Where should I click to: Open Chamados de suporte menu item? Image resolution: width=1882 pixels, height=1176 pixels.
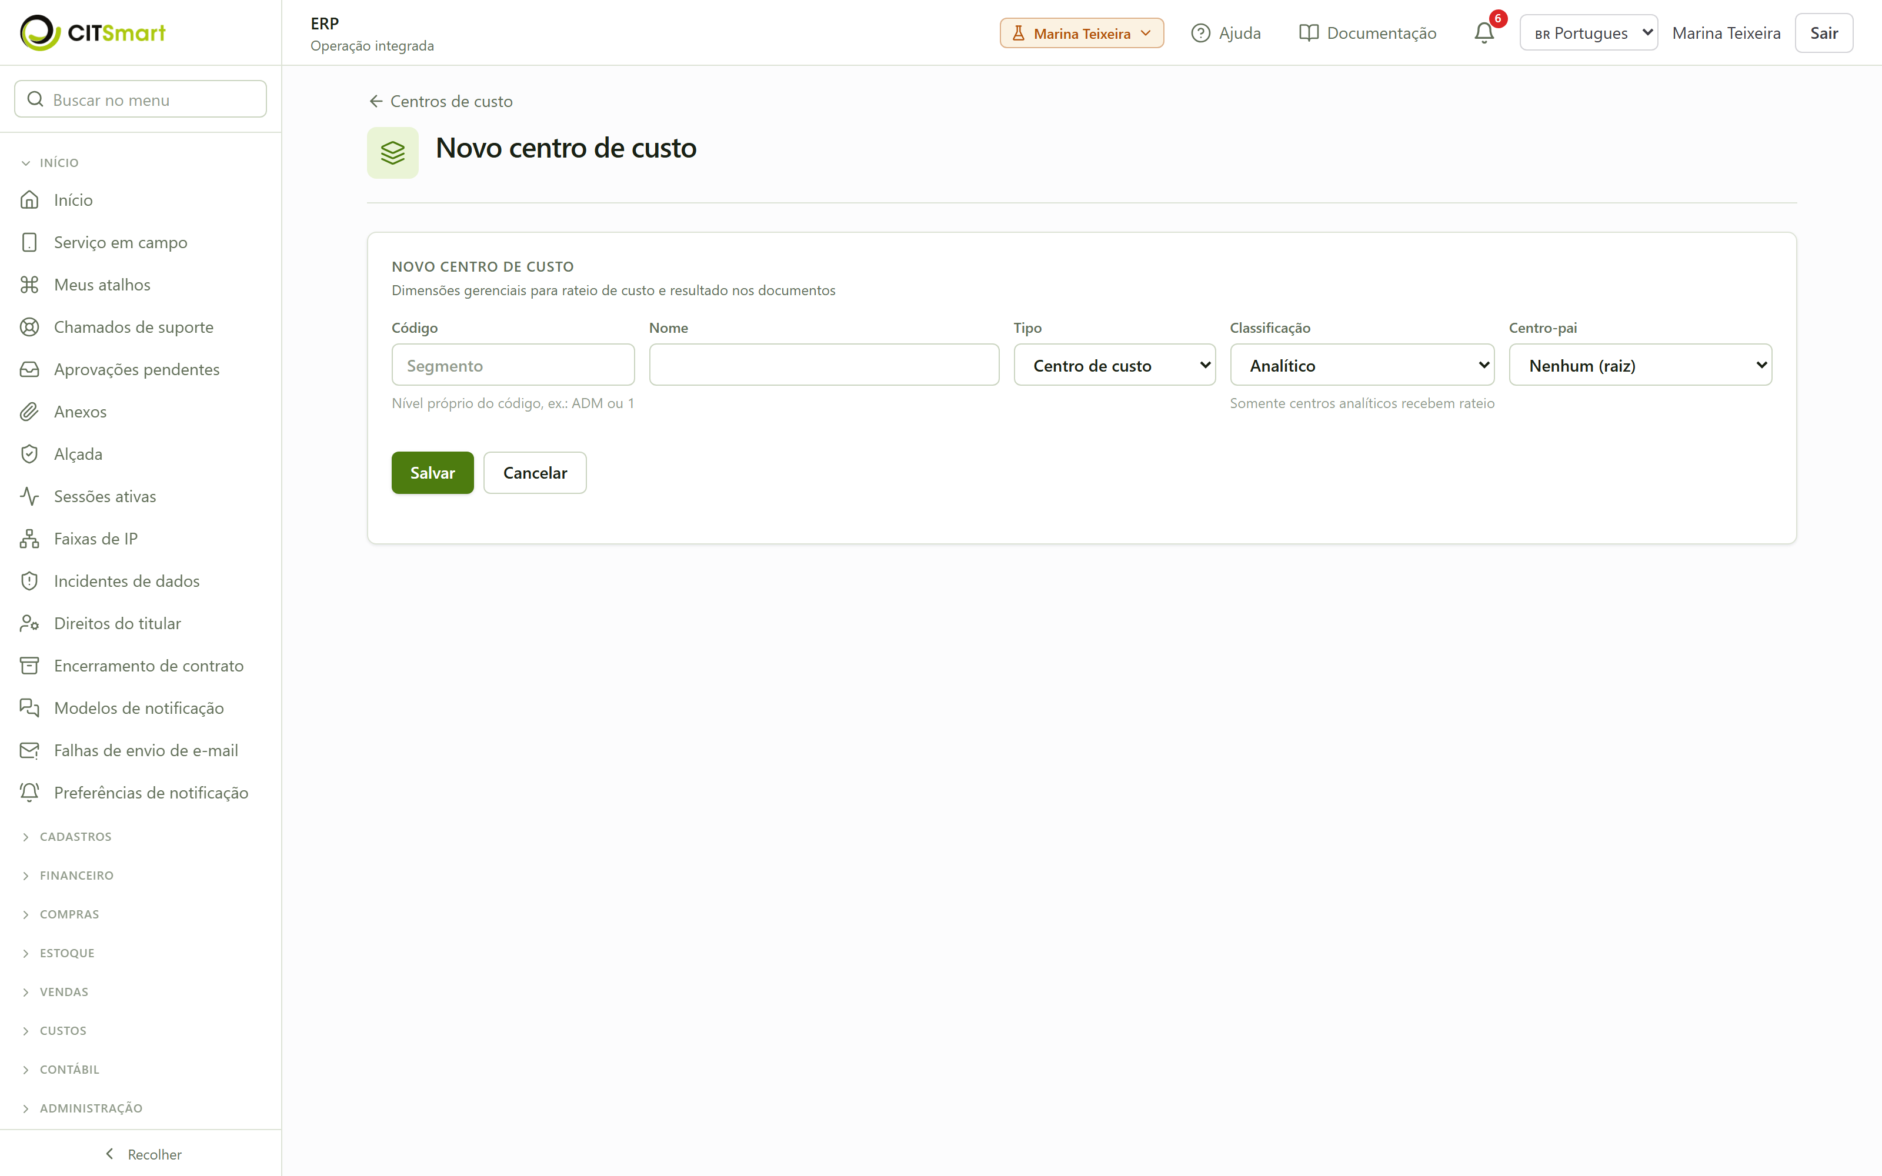point(141,328)
